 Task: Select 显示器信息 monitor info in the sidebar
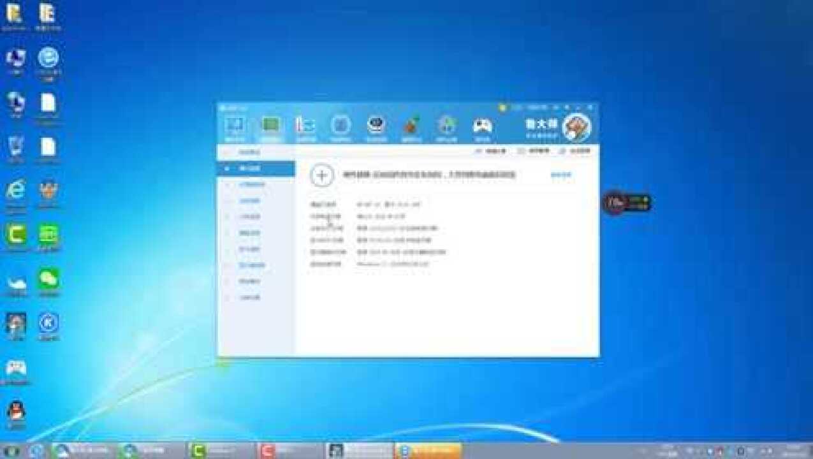pyautogui.click(x=251, y=265)
